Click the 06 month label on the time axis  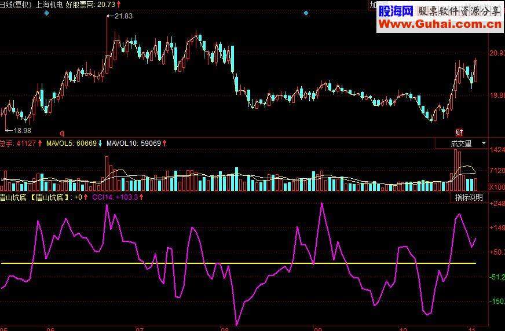coord(50,329)
